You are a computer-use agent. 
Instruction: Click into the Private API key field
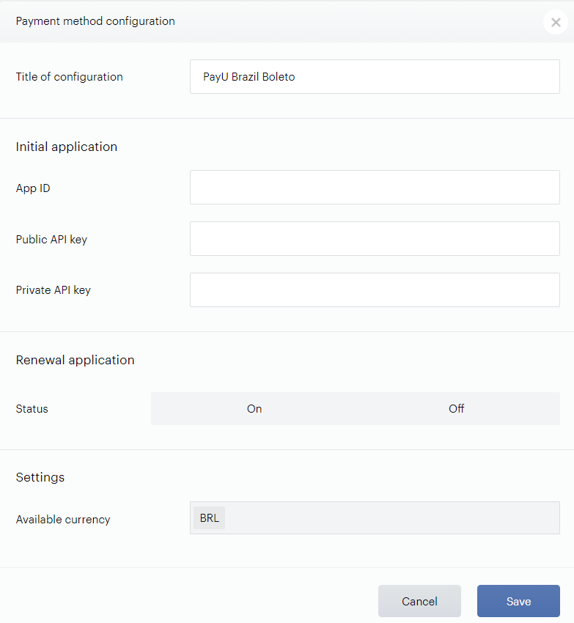(375, 290)
